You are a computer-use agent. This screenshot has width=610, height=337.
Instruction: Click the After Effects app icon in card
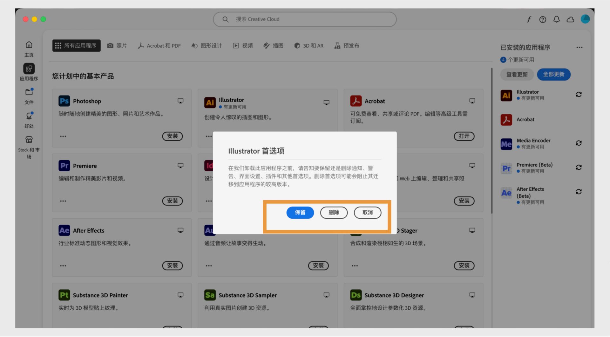click(x=64, y=230)
